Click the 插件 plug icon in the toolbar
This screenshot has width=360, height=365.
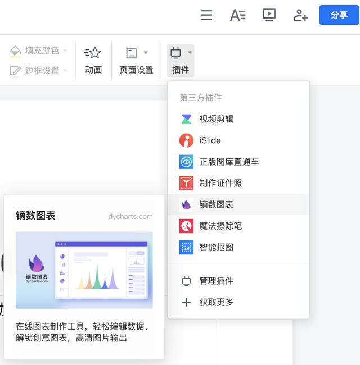(x=175, y=53)
